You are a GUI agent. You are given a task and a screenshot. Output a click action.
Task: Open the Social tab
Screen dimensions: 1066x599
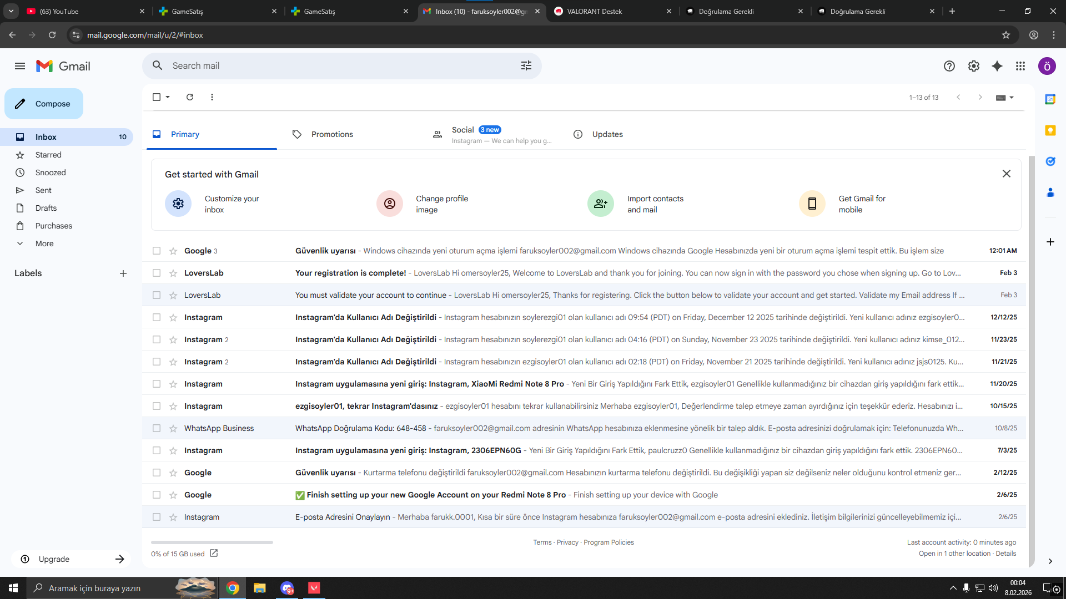click(x=492, y=134)
